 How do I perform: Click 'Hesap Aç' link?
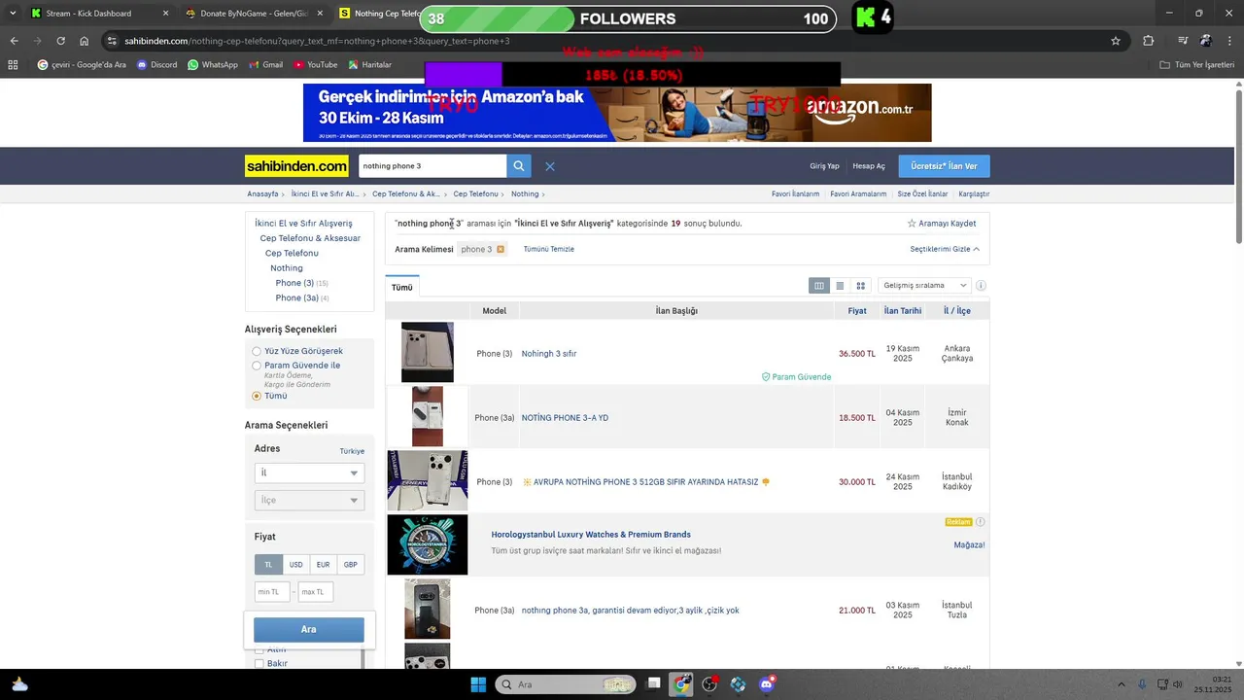[x=869, y=166]
